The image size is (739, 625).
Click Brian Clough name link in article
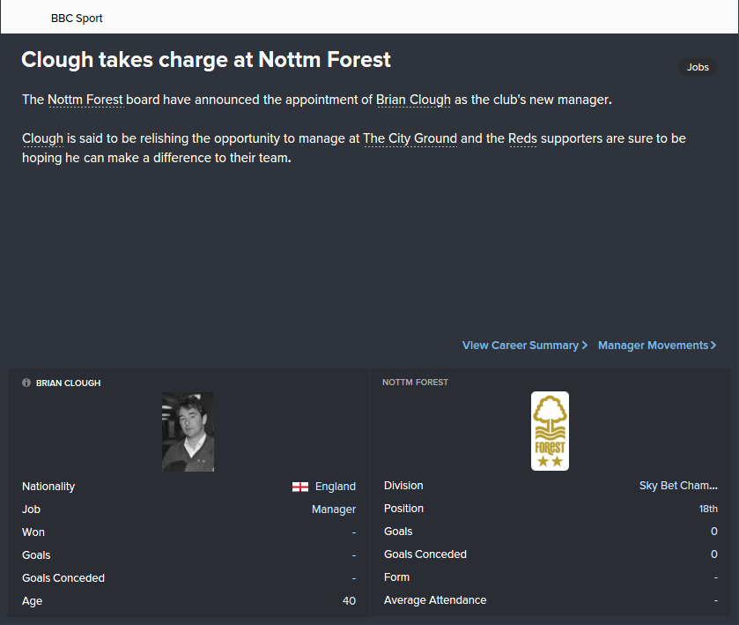coord(413,100)
